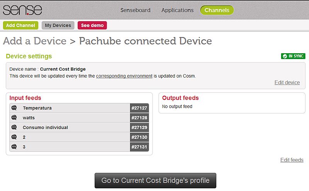Go to Current Cost Bridge's profile
This screenshot has width=309, height=191.
[x=155, y=181]
